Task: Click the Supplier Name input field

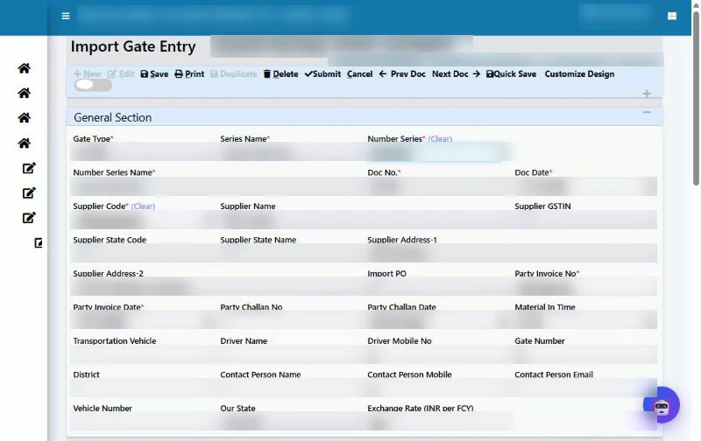Action: (x=364, y=220)
